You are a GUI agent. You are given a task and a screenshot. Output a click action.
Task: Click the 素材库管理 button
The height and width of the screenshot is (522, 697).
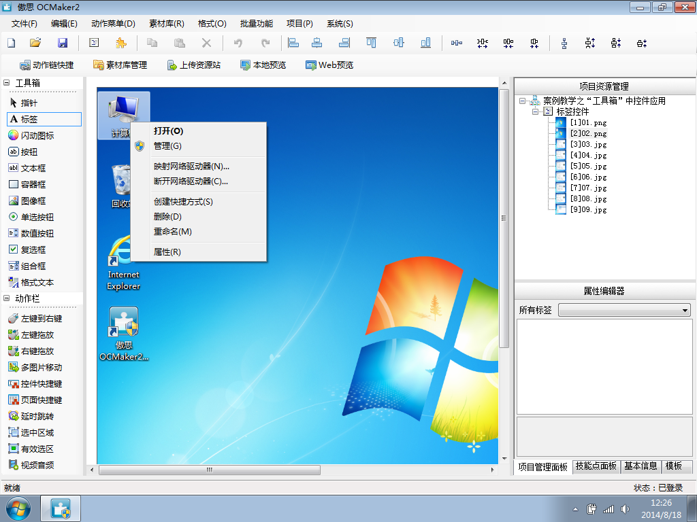(x=120, y=65)
